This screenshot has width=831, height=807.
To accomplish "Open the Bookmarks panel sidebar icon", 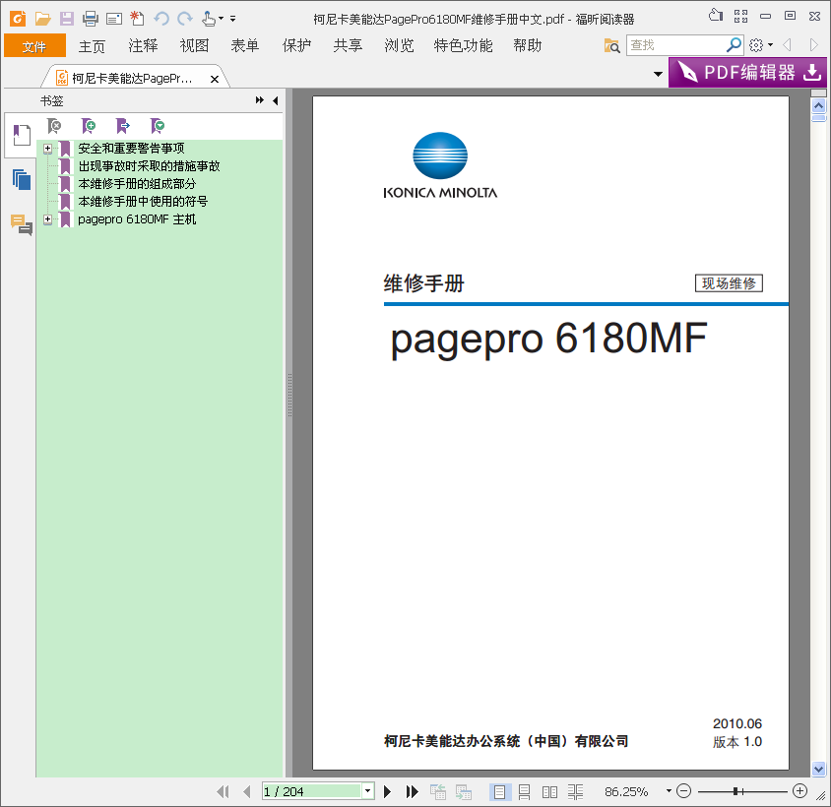I will (22, 135).
